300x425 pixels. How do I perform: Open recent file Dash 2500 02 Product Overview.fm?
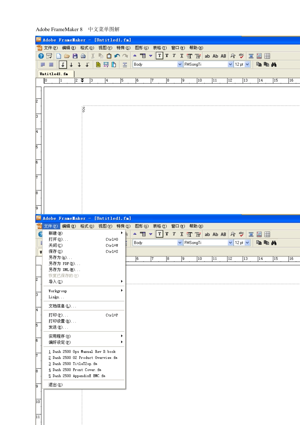pos(84,357)
